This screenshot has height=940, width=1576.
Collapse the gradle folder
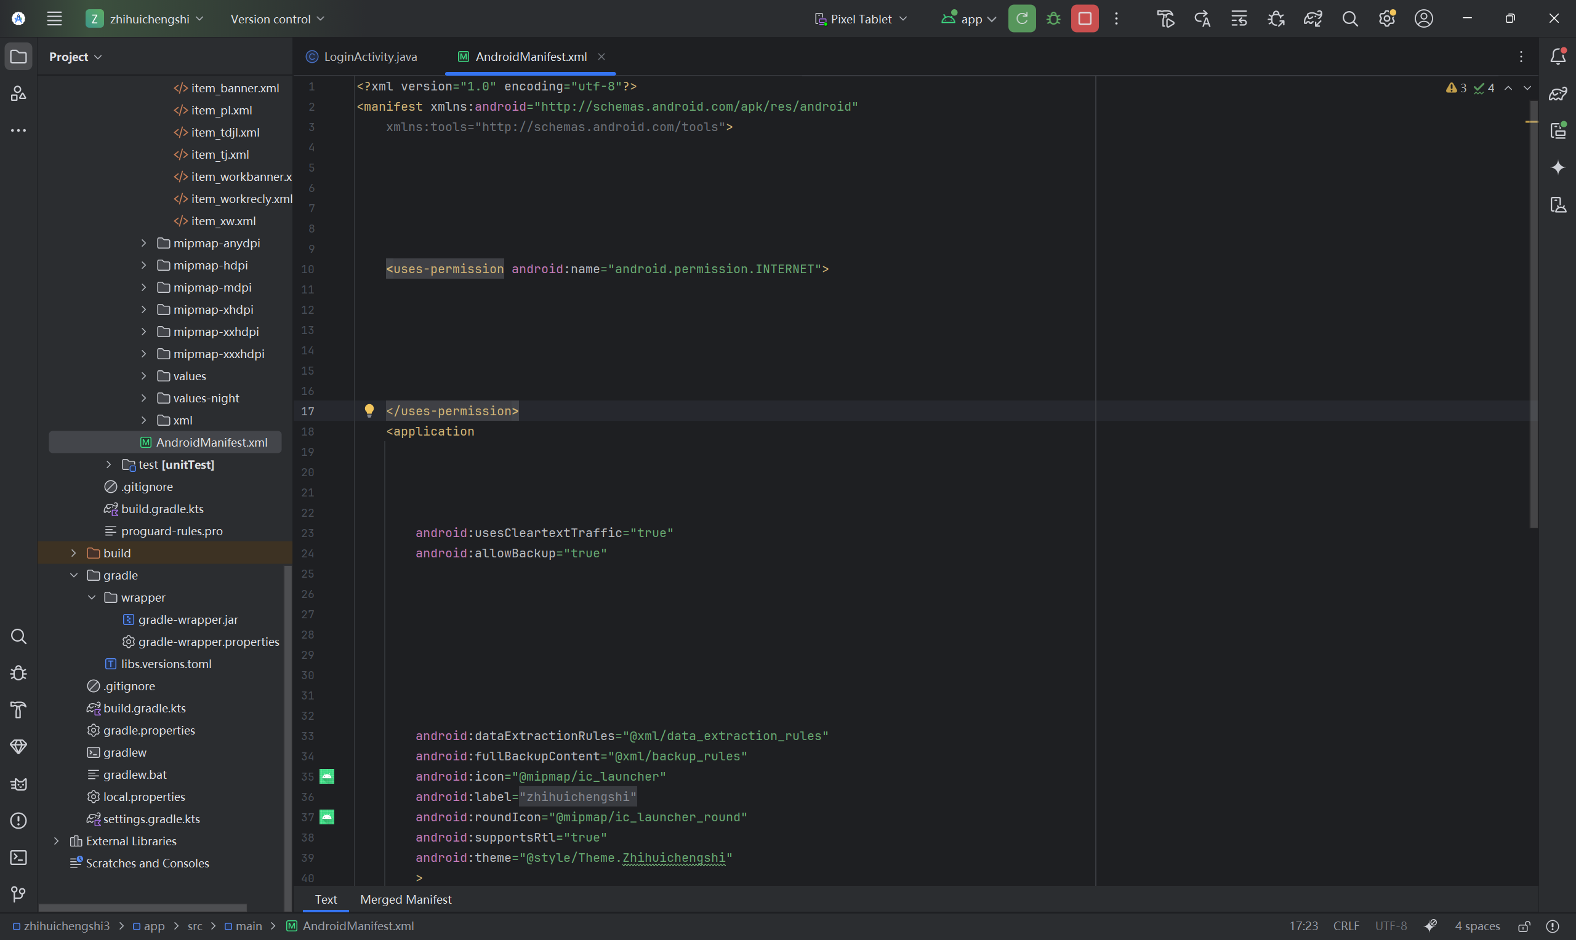point(73,575)
